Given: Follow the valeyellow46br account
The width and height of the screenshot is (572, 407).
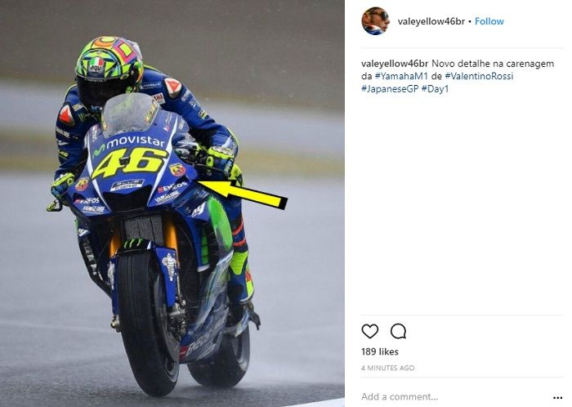Looking at the screenshot, I should 489,21.
